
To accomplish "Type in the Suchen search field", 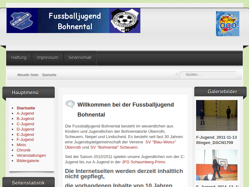I will (209, 74).
